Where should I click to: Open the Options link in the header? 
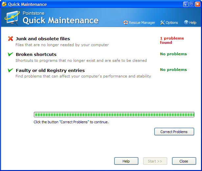tap(169, 23)
